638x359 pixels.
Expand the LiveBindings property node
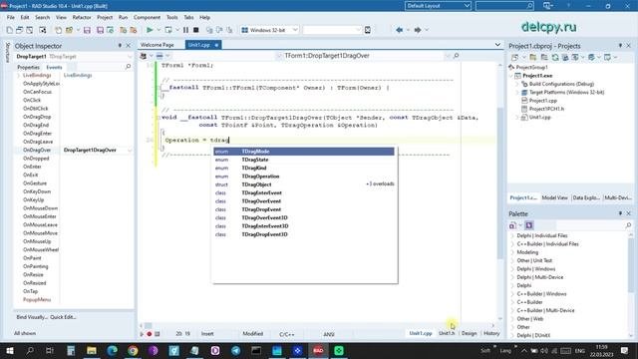click(19, 76)
